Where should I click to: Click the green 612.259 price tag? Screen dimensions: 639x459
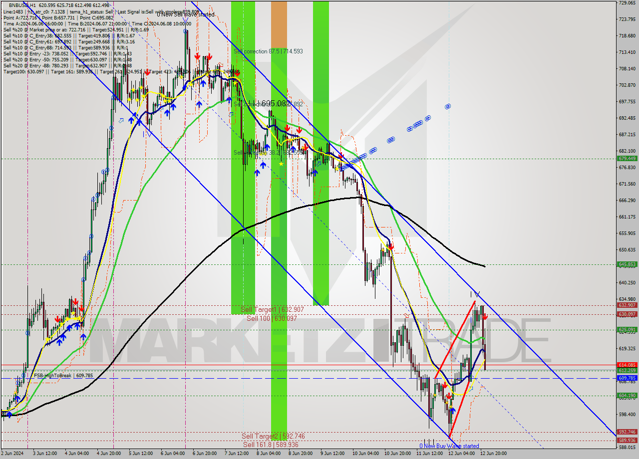[627, 371]
